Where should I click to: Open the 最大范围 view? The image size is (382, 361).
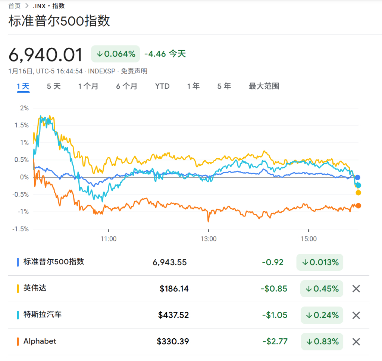(263, 86)
